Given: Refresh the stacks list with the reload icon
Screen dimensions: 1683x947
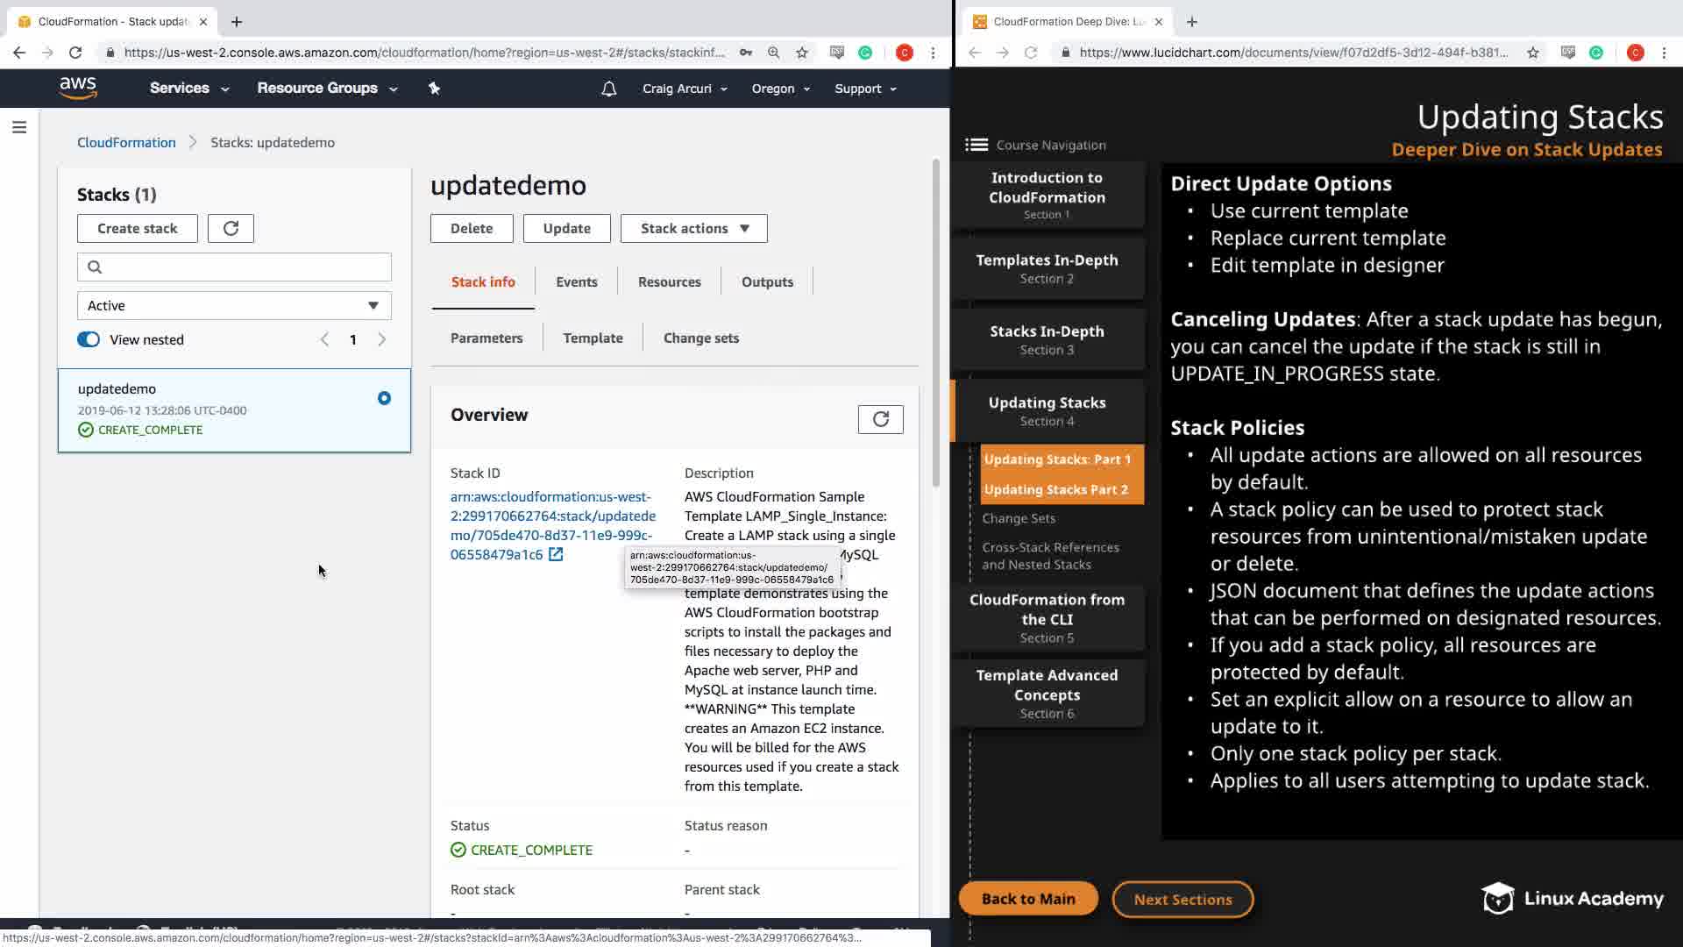Looking at the screenshot, I should [231, 228].
